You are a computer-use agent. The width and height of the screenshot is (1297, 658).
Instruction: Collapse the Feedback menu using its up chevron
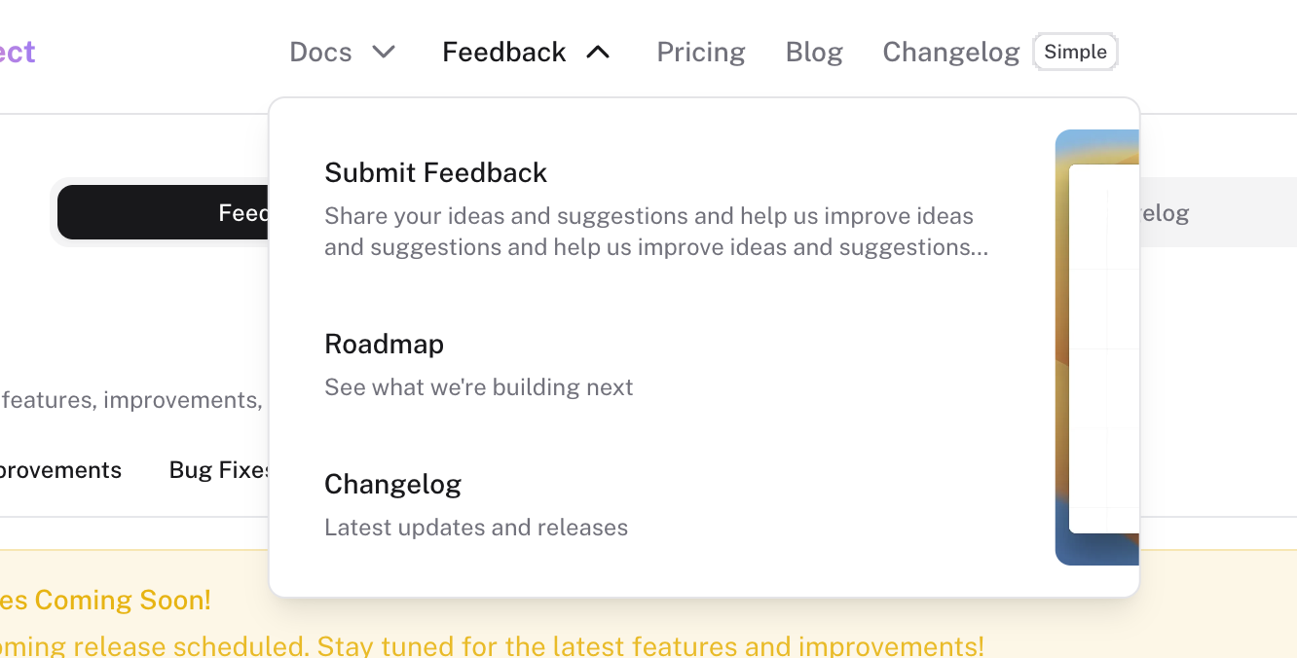[x=598, y=52]
